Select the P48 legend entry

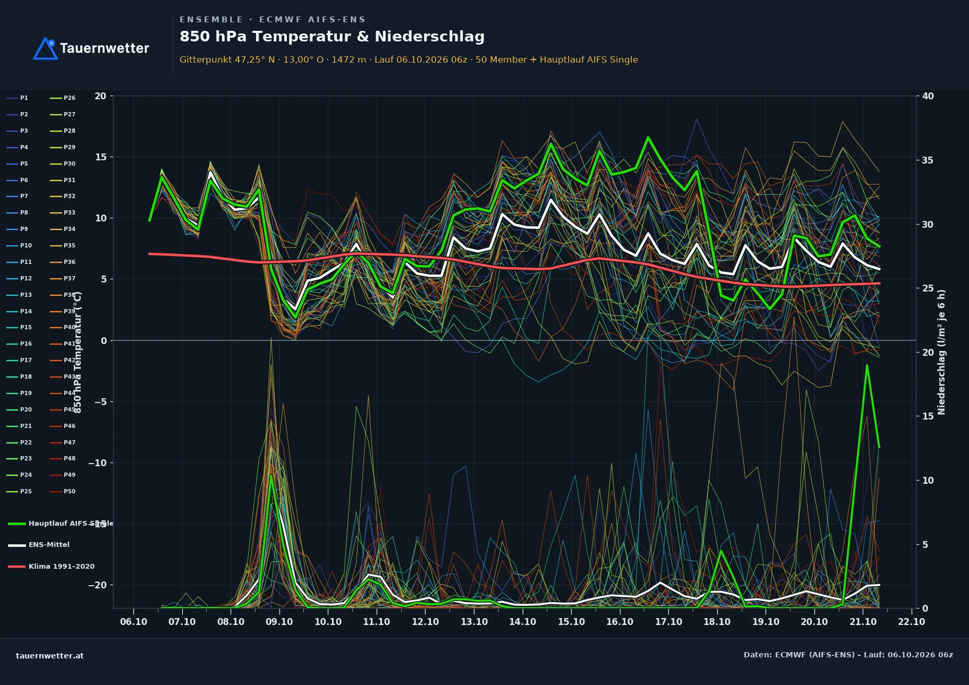(63, 458)
